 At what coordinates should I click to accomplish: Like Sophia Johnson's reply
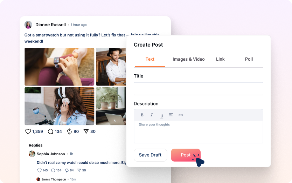tap(39, 170)
